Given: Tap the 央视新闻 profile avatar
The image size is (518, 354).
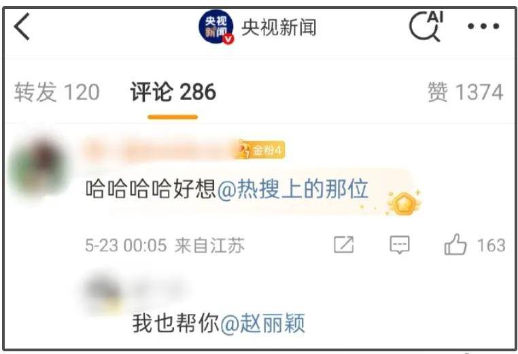Looking at the screenshot, I should point(216,27).
